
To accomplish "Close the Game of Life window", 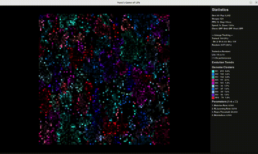I will tap(256, 3).
